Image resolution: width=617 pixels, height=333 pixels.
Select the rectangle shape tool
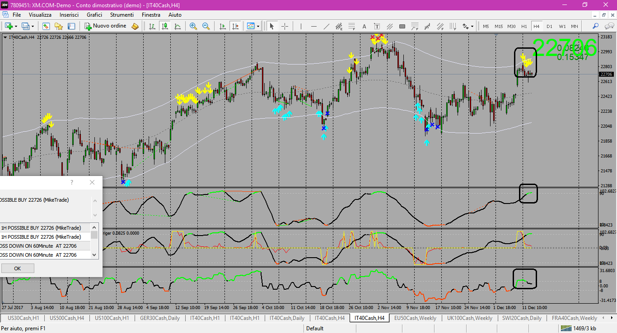(x=402, y=26)
